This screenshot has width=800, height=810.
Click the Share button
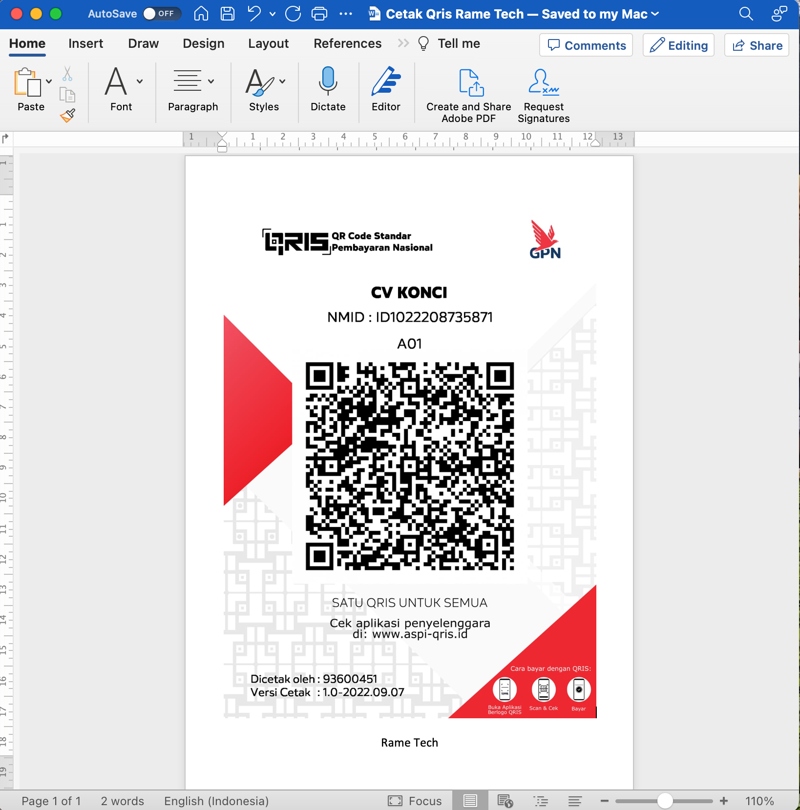pyautogui.click(x=757, y=45)
